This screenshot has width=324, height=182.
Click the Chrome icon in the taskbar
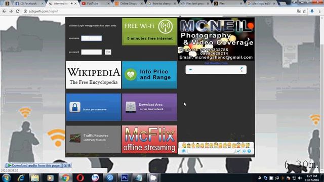pyautogui.click(x=65, y=177)
